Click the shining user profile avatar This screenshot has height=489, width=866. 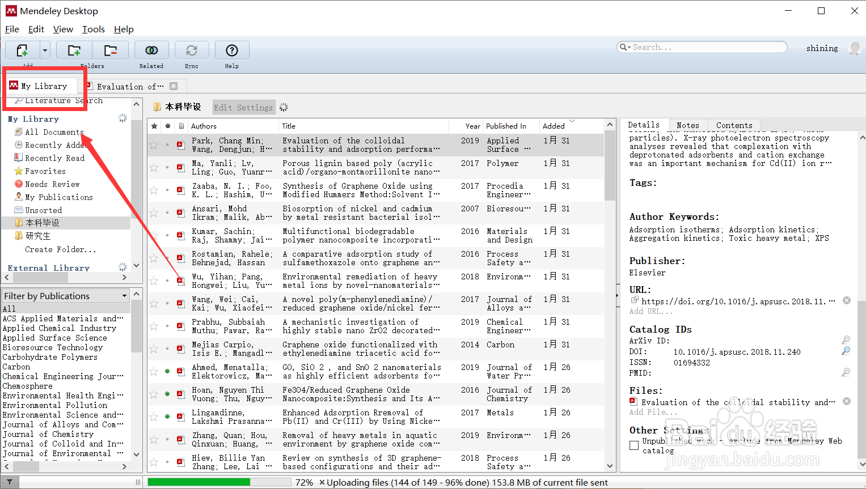click(854, 48)
